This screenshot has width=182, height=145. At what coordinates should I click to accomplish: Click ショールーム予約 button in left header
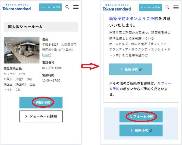(50, 7)
